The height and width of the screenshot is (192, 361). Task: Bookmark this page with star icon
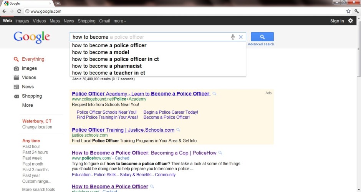(x=348, y=11)
